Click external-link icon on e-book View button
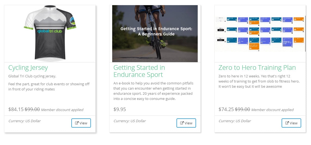This screenshot has width=311, height=145. click(x=182, y=123)
